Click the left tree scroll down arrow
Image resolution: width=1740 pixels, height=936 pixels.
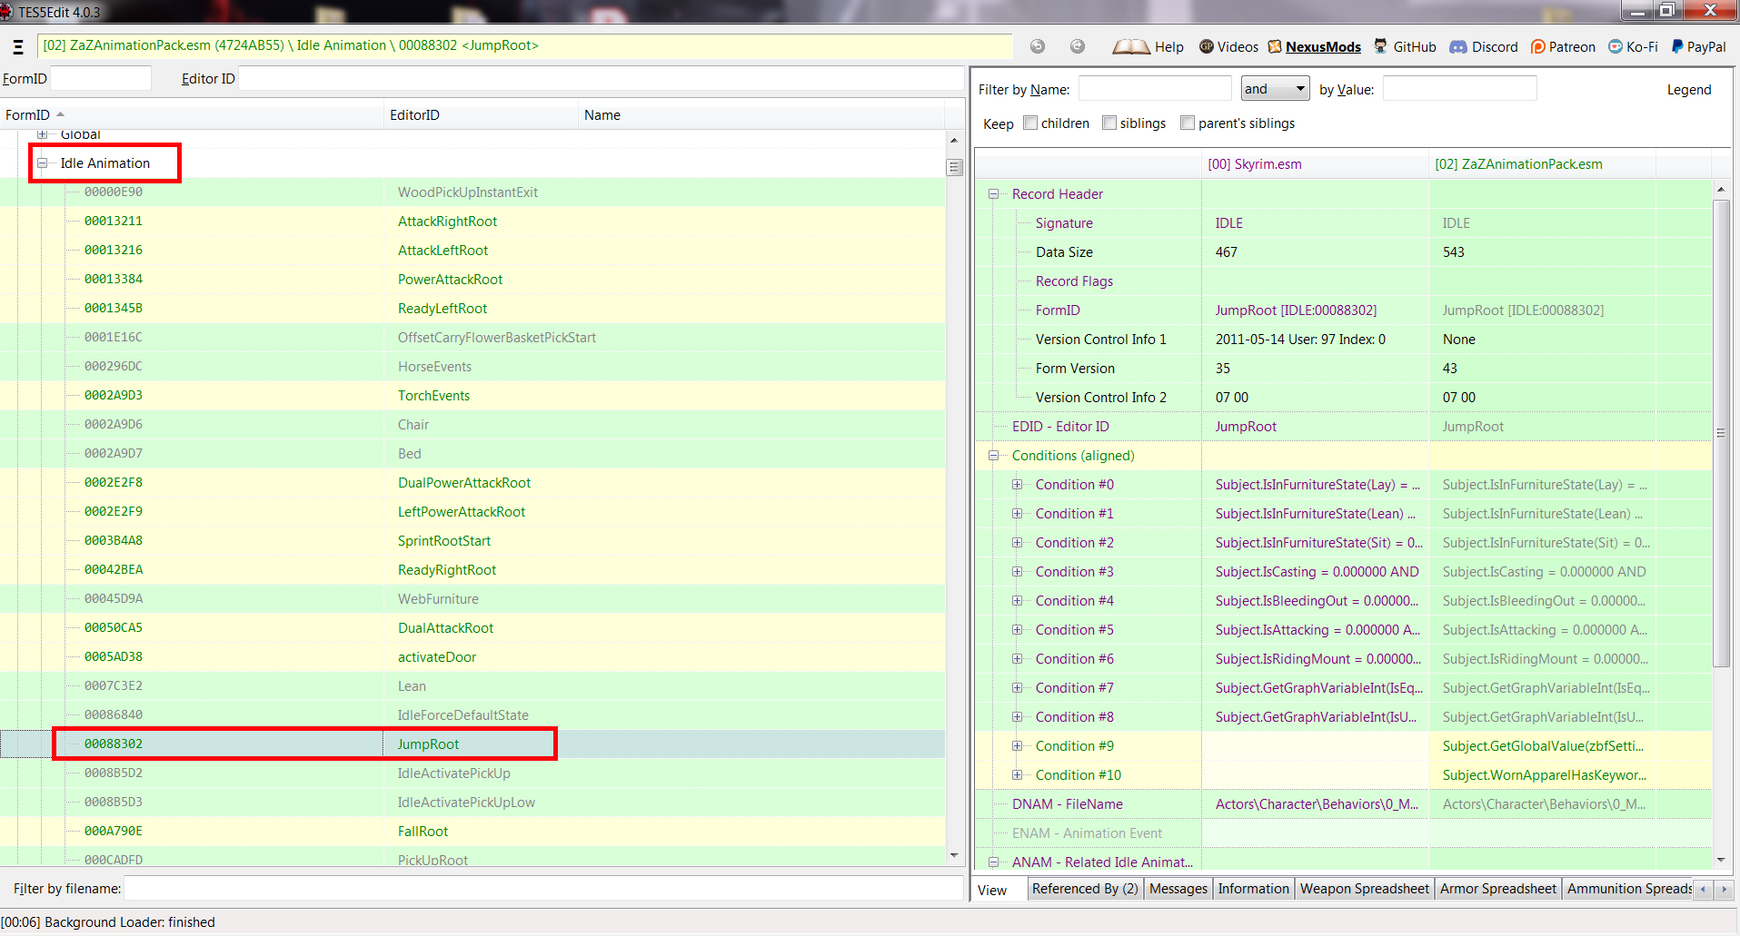tap(954, 855)
